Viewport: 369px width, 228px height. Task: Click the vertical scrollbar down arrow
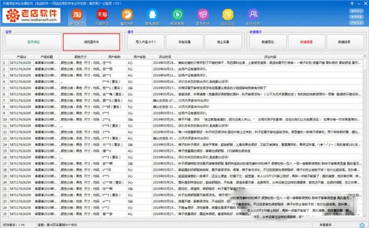pyautogui.click(x=365, y=216)
